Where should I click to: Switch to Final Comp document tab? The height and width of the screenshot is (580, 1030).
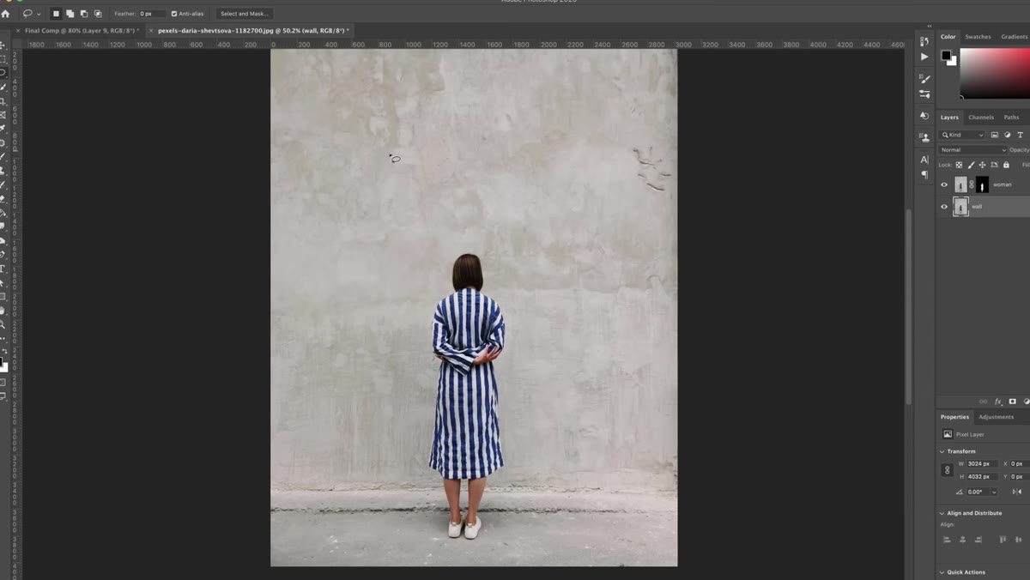(x=80, y=30)
